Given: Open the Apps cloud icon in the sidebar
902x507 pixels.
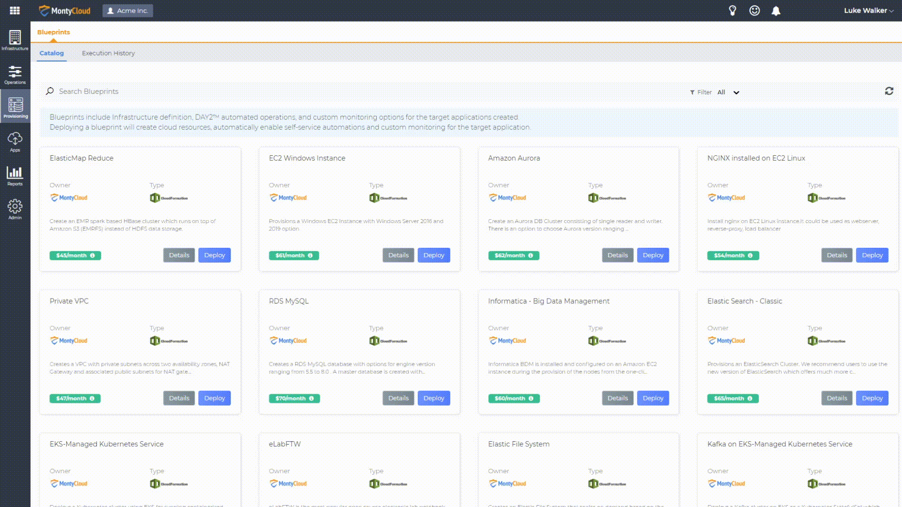Looking at the screenshot, I should (15, 142).
